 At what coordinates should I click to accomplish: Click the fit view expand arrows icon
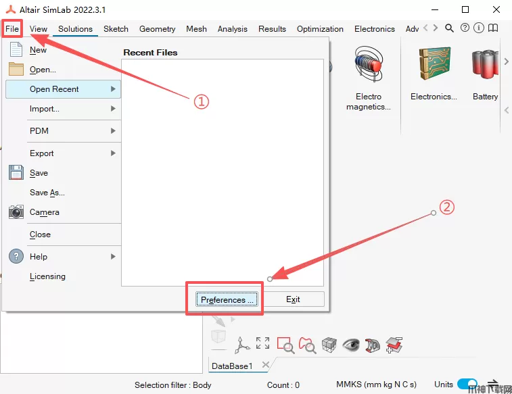pos(263,343)
